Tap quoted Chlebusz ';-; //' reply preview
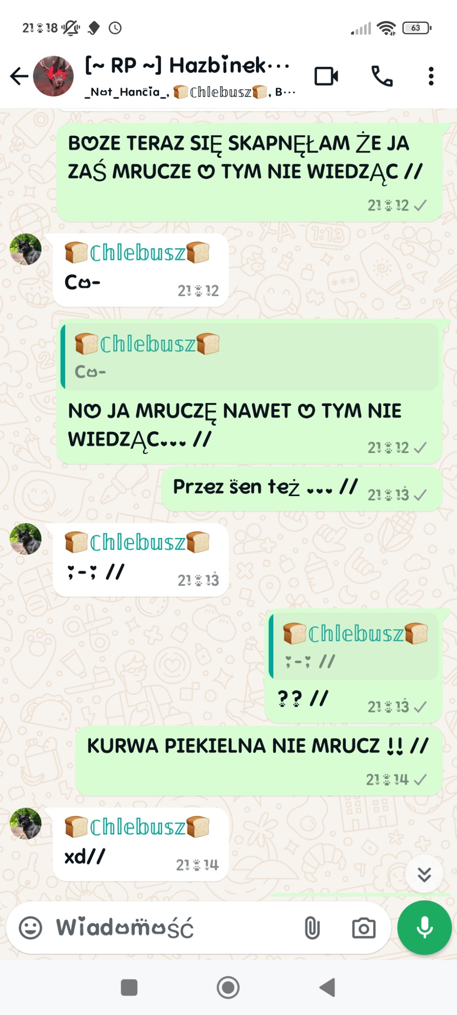The image size is (457, 1015). pos(354,646)
